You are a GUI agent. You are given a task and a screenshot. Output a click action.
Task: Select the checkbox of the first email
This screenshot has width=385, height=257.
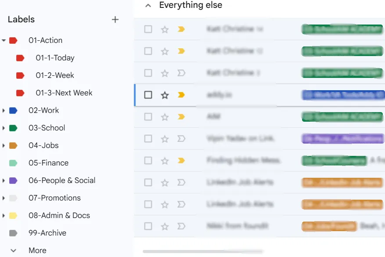coord(148,29)
